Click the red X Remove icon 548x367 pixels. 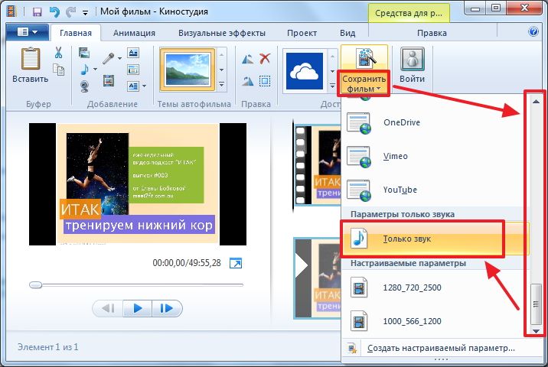265,58
